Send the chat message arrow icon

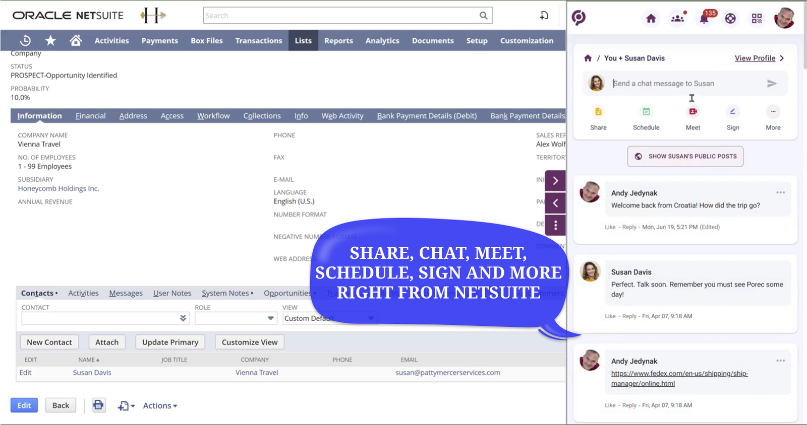tap(772, 84)
